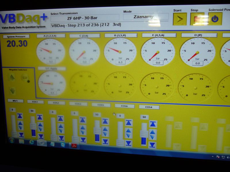Viewport: 230px width, 172px height.
Task: Click the 'VBDaq - Step 213 of 236' status text
Action: [x=86, y=25]
